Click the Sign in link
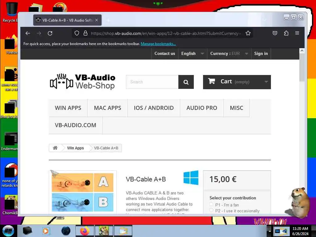This screenshot has height=237, width=316. point(261,54)
